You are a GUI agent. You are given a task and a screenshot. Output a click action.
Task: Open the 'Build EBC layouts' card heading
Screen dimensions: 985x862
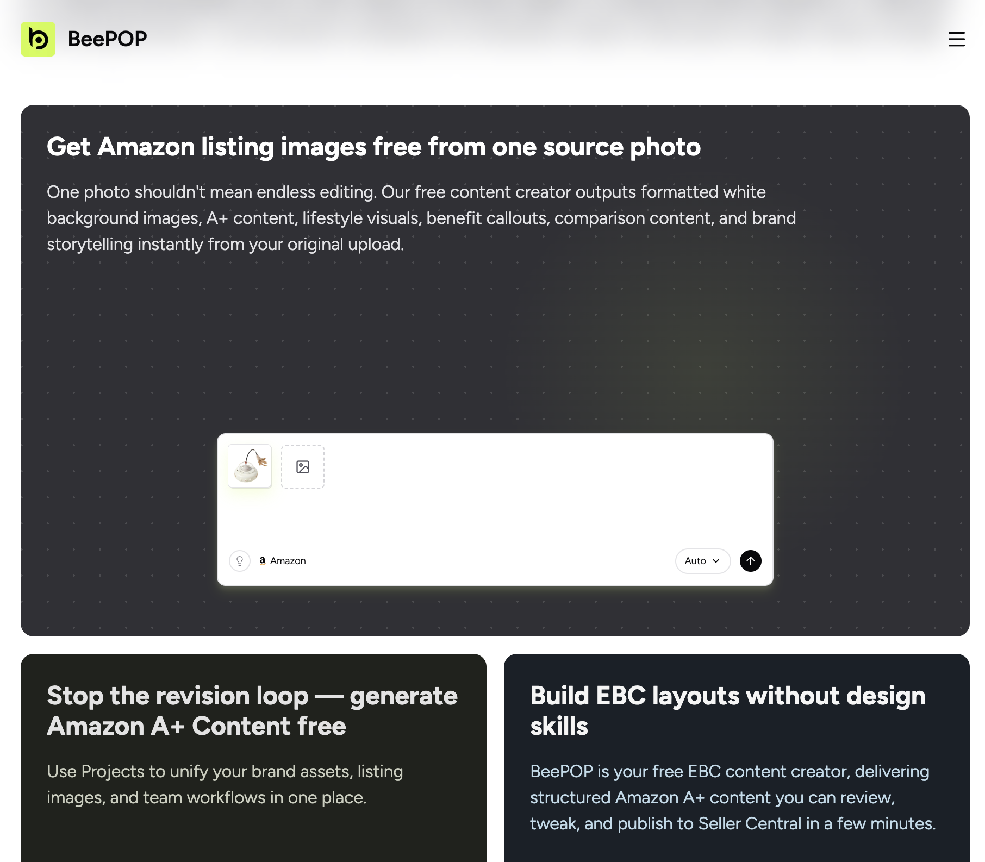[727, 711]
